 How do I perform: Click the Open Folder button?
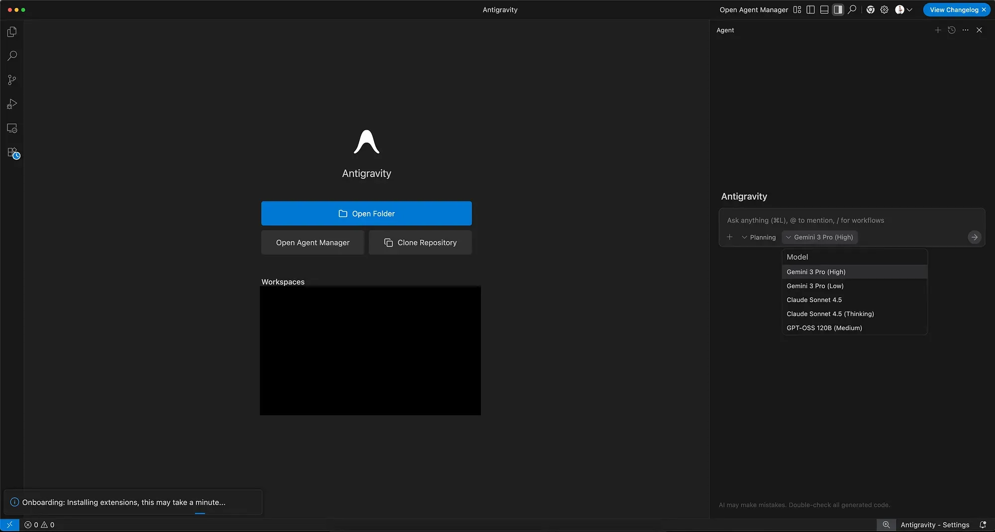tap(366, 214)
